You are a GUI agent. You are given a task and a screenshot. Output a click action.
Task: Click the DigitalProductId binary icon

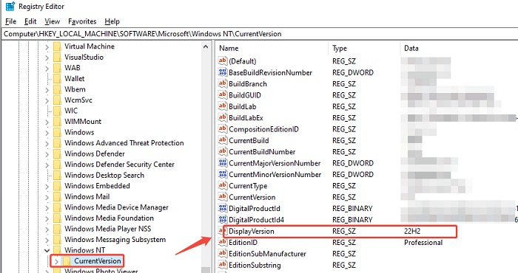[223, 209]
